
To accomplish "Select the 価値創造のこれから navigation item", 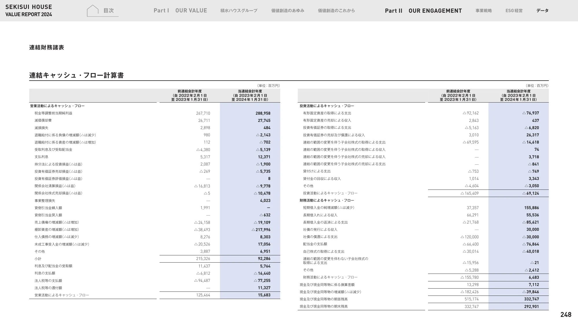I will tap(336, 11).
